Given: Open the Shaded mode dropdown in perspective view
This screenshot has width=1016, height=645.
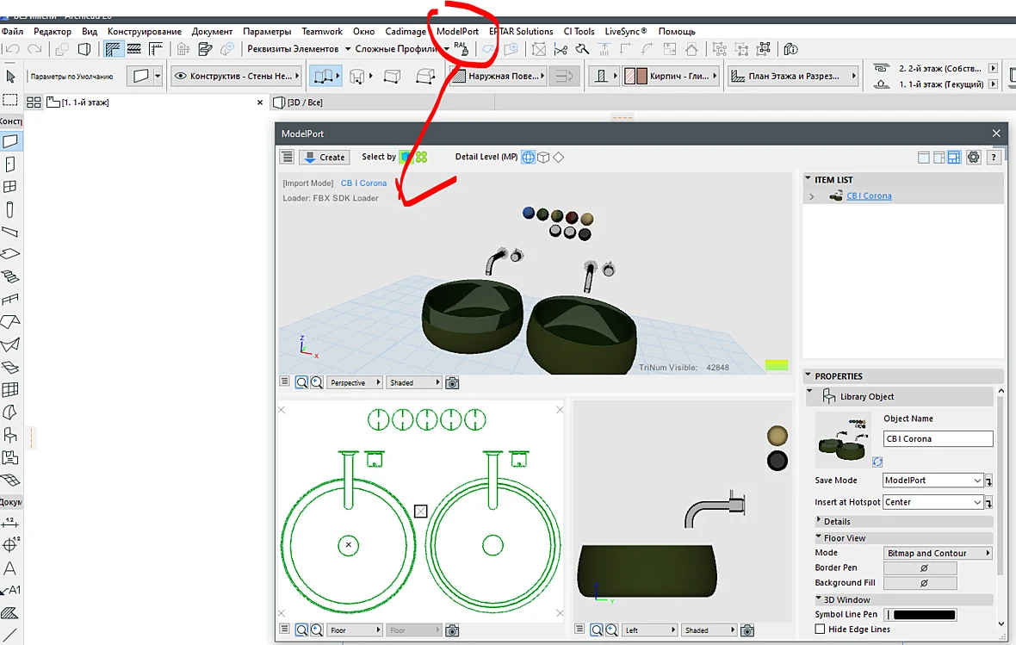Looking at the screenshot, I should click(414, 383).
